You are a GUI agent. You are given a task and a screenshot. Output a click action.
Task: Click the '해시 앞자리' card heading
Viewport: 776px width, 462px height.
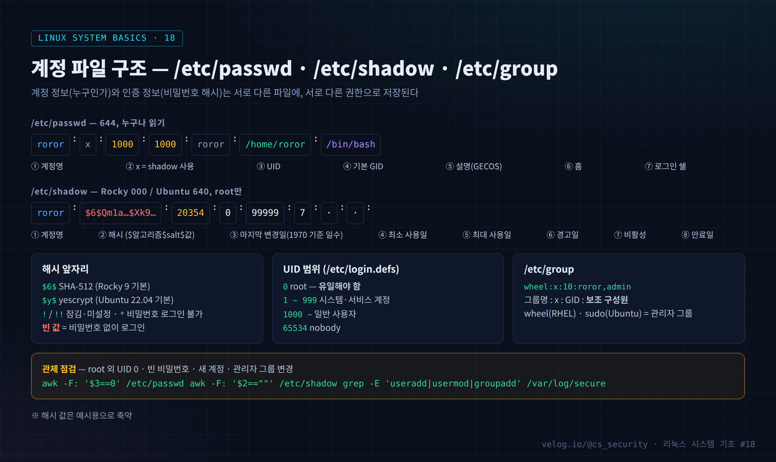tap(65, 269)
